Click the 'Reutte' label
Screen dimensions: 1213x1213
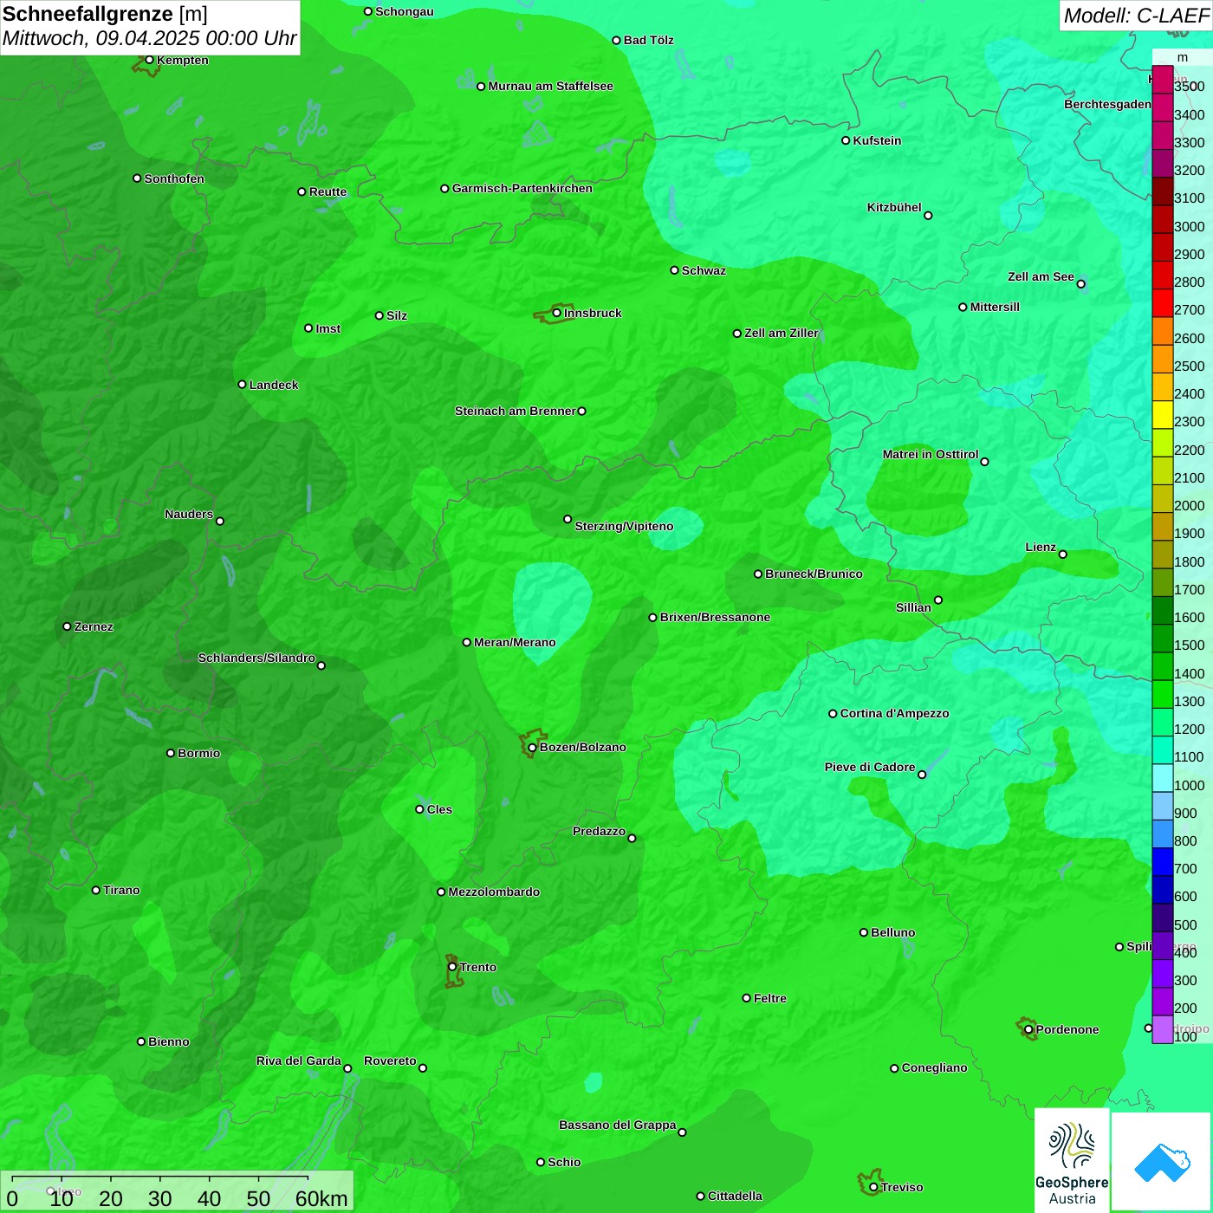(x=328, y=192)
